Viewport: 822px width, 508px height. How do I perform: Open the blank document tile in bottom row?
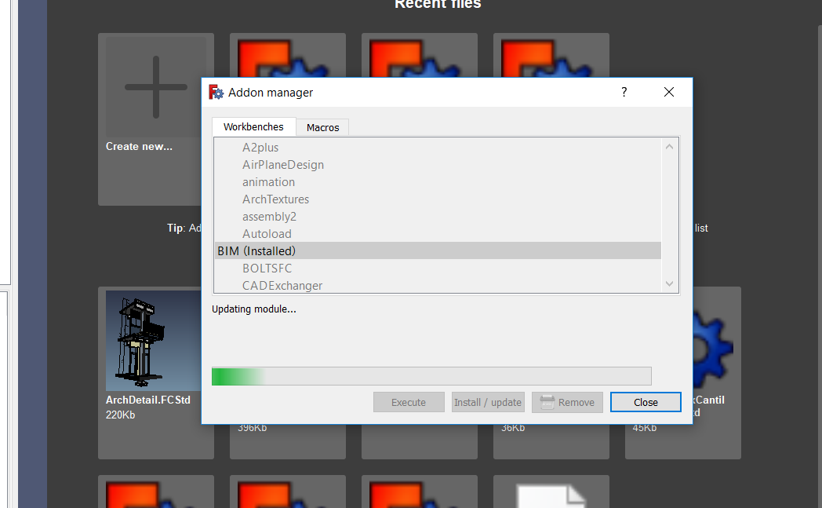(551, 492)
